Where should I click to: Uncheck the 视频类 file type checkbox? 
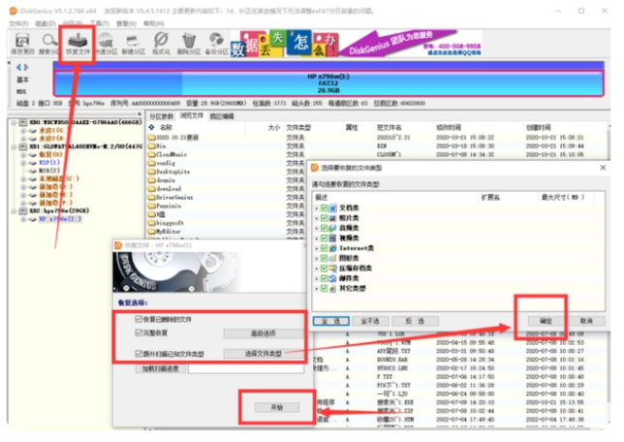(x=324, y=238)
